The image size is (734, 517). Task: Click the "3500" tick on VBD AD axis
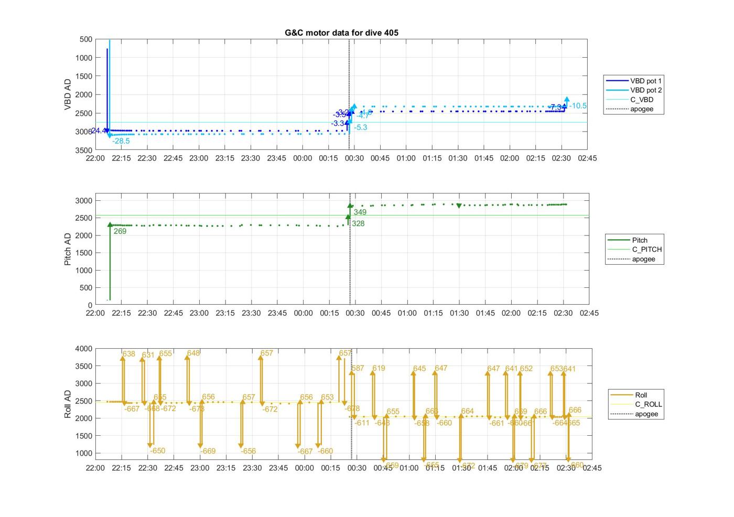click(84, 150)
